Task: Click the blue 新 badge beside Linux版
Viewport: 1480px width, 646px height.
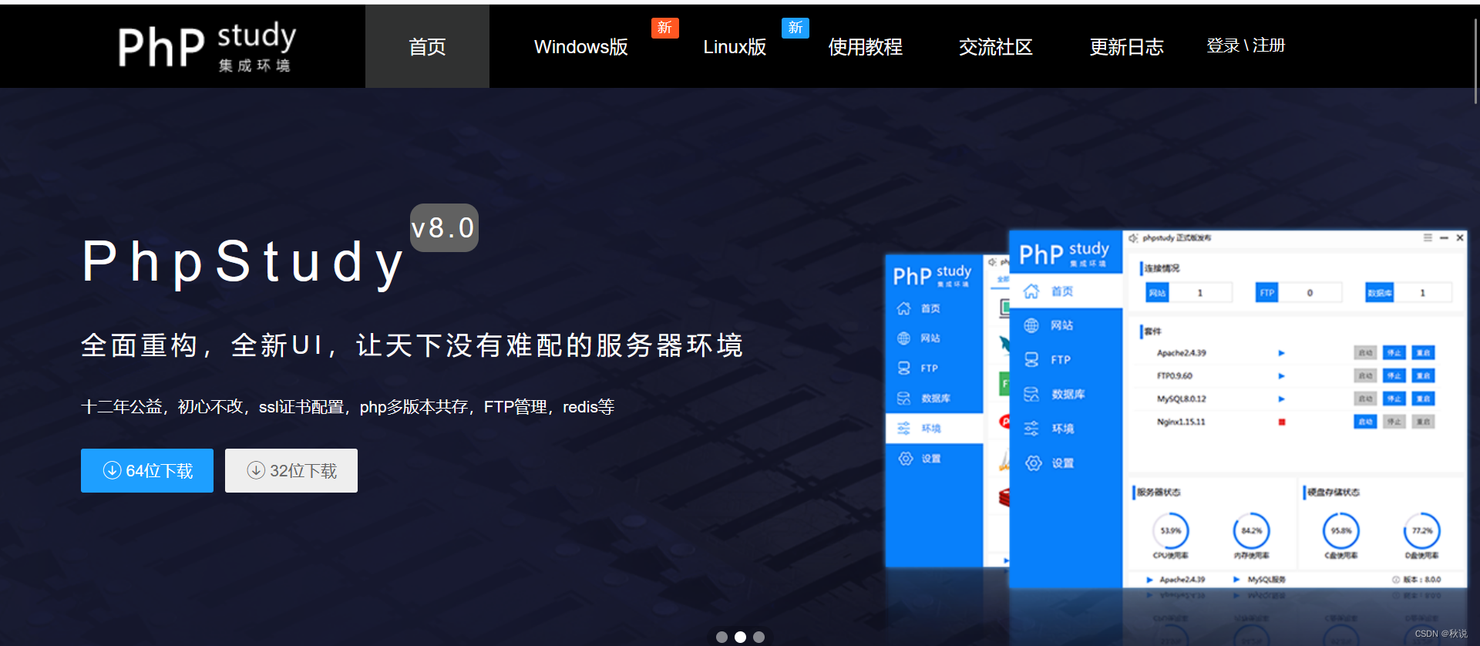Action: tap(795, 28)
